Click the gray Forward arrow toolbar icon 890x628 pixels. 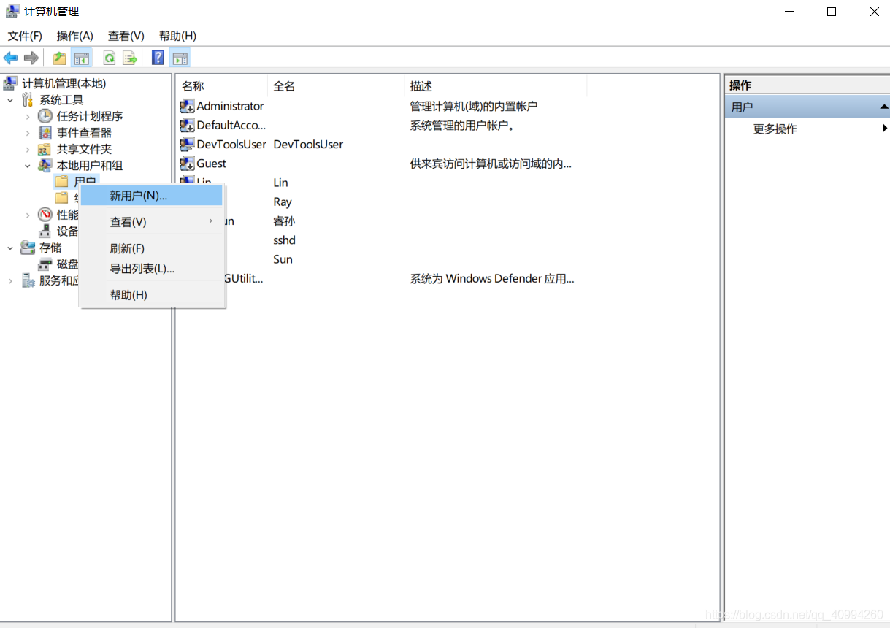[x=31, y=58]
